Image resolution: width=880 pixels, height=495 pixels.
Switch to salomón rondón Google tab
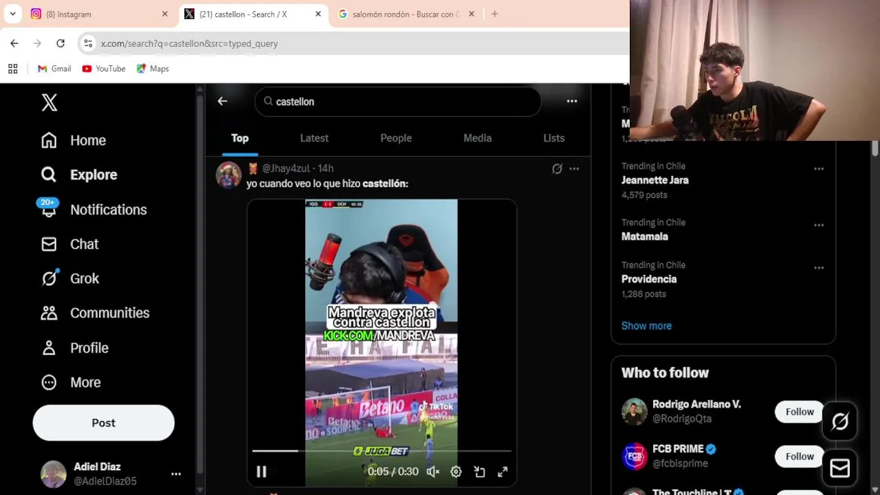(406, 14)
